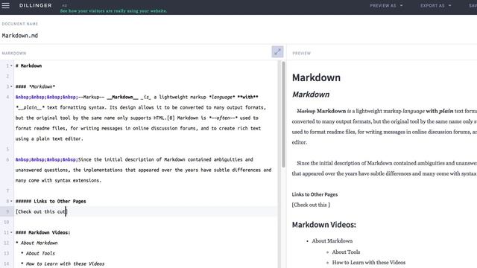
Task: Click the 'How to Learn with these Videos' editor line
Action: click(63, 264)
